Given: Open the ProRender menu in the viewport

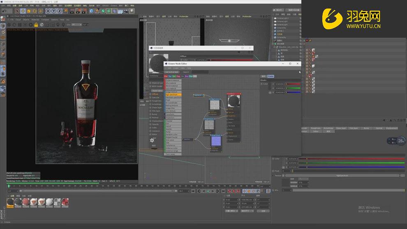Looking at the screenshot, I should pos(184,16).
